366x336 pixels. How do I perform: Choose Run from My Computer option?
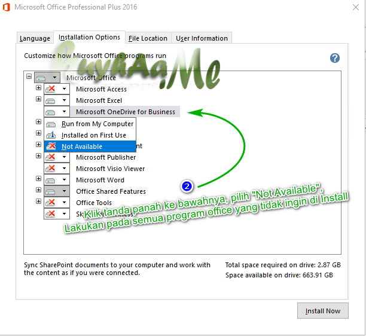pyautogui.click(x=90, y=124)
